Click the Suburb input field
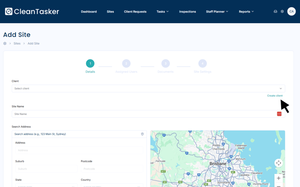 [x=46, y=169]
